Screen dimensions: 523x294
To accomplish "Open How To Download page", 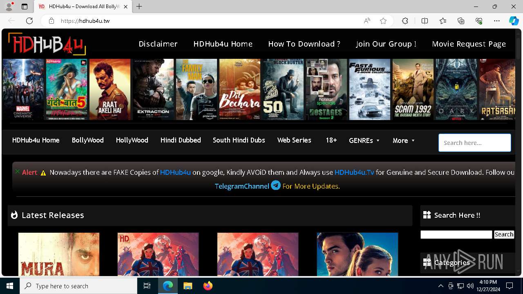I will pos(304,44).
